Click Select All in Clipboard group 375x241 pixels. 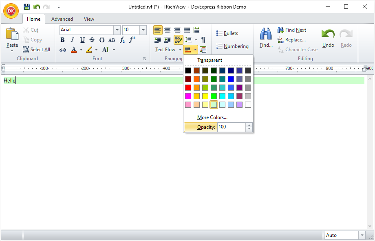[x=36, y=50]
